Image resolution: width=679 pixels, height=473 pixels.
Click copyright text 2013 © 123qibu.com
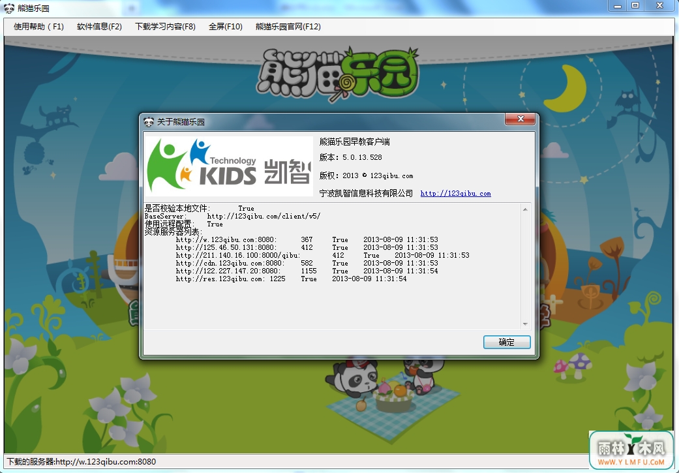[378, 175]
